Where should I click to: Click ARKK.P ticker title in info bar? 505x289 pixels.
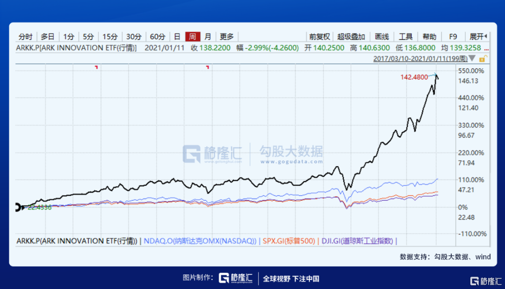[x=76, y=48]
